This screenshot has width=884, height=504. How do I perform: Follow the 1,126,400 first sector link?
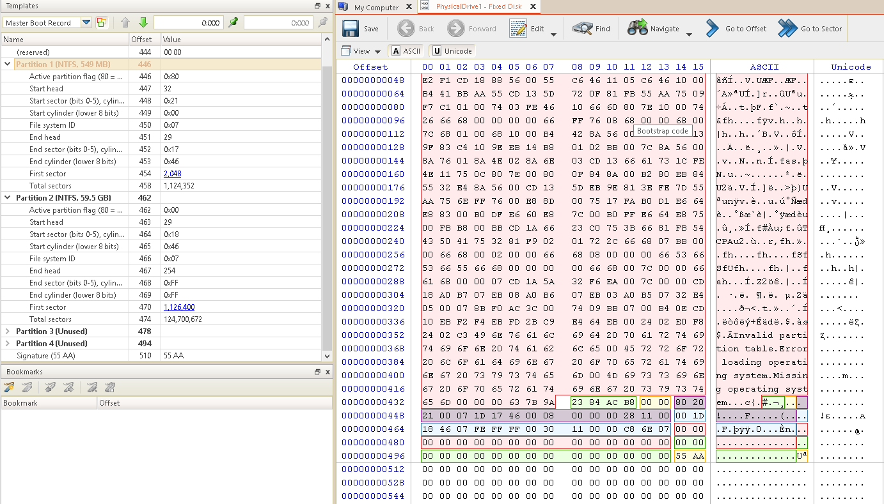pyautogui.click(x=179, y=307)
